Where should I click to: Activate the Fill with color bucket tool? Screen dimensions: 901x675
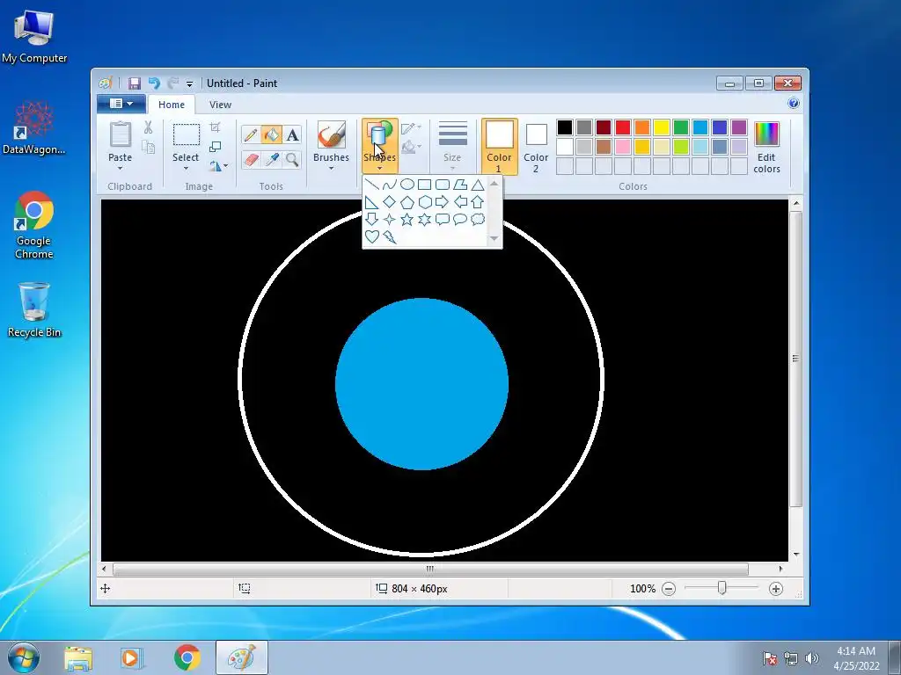pos(271,134)
